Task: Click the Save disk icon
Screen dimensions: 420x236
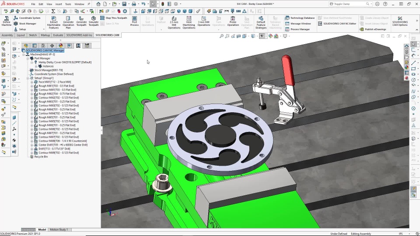Action: point(124,4)
